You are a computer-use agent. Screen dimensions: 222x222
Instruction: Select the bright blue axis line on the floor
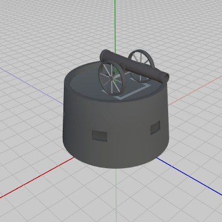[x=189, y=176]
